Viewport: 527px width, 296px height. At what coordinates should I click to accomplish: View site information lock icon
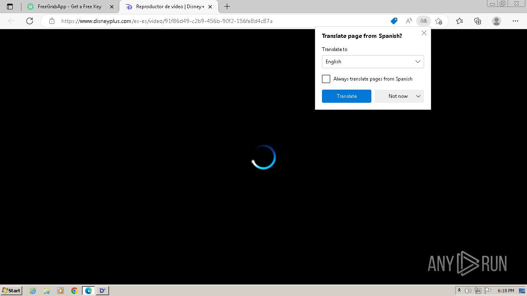[52, 21]
